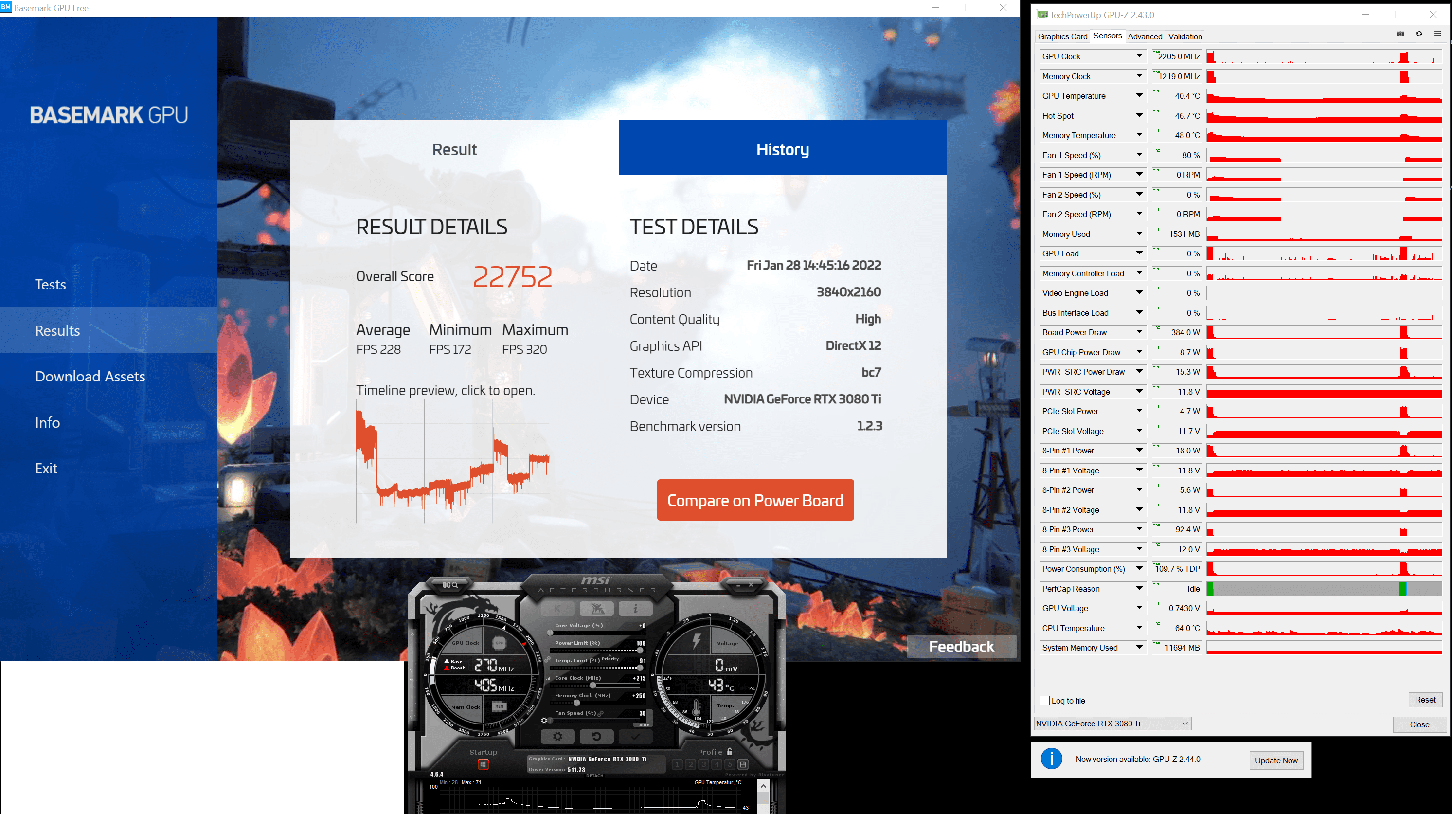Click Compare on Power Board button
Image resolution: width=1452 pixels, height=814 pixels.
(755, 500)
